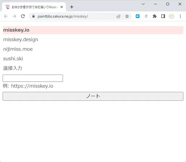Click the direct server URL input field

point(33,78)
